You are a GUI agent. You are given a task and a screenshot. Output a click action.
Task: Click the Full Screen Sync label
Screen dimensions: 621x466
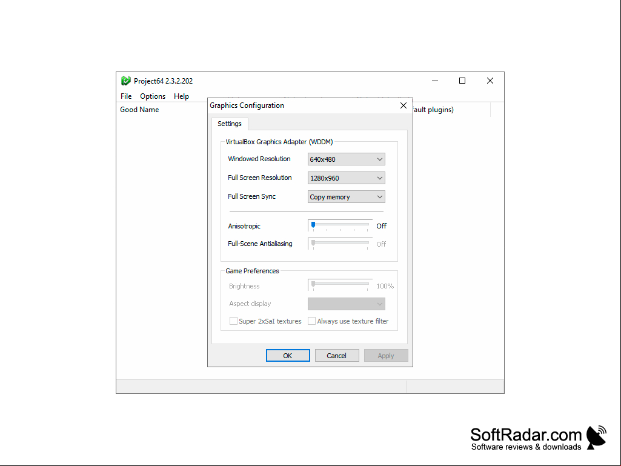point(251,196)
